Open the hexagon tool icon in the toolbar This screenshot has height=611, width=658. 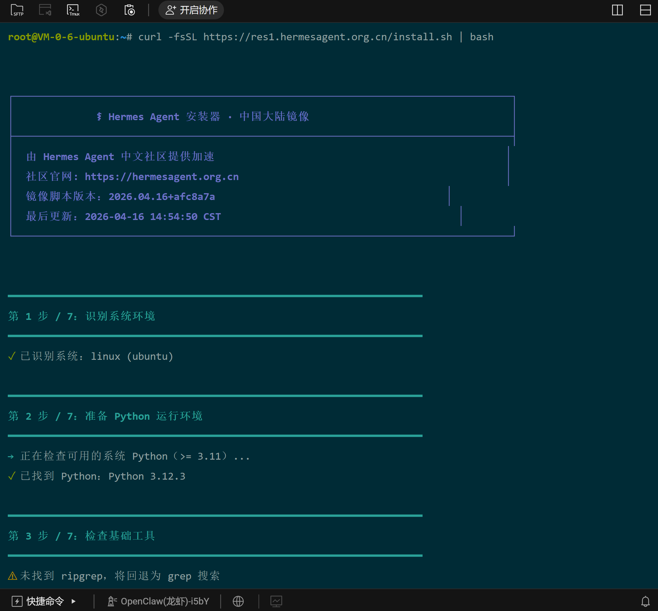(x=101, y=10)
